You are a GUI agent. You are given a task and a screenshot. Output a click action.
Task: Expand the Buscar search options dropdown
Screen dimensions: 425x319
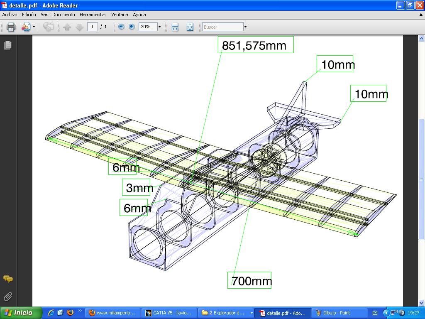[245, 27]
